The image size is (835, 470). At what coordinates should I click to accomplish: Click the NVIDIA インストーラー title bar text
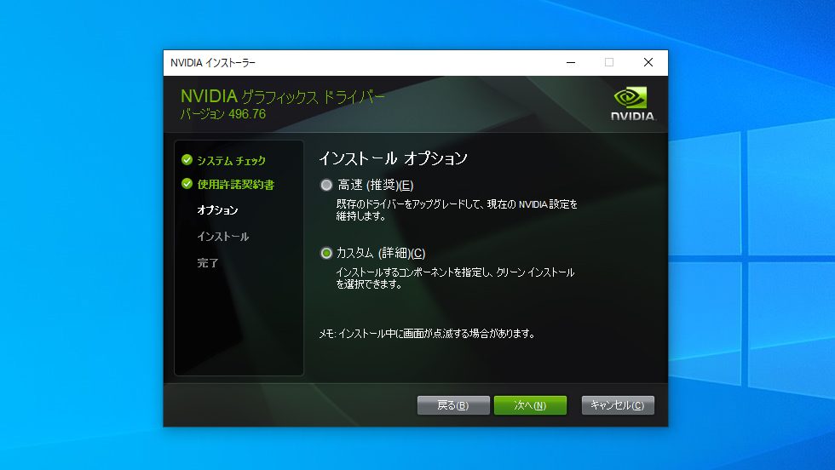213,63
